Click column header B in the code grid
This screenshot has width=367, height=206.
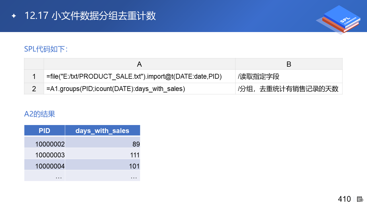click(x=289, y=64)
